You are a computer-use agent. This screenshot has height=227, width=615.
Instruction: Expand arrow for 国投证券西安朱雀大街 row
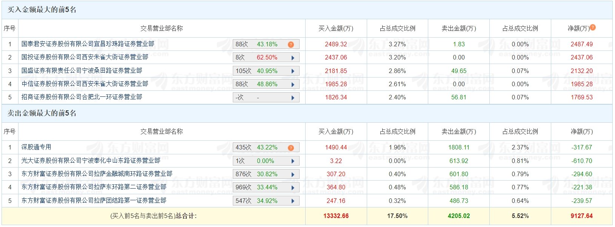coord(293,58)
